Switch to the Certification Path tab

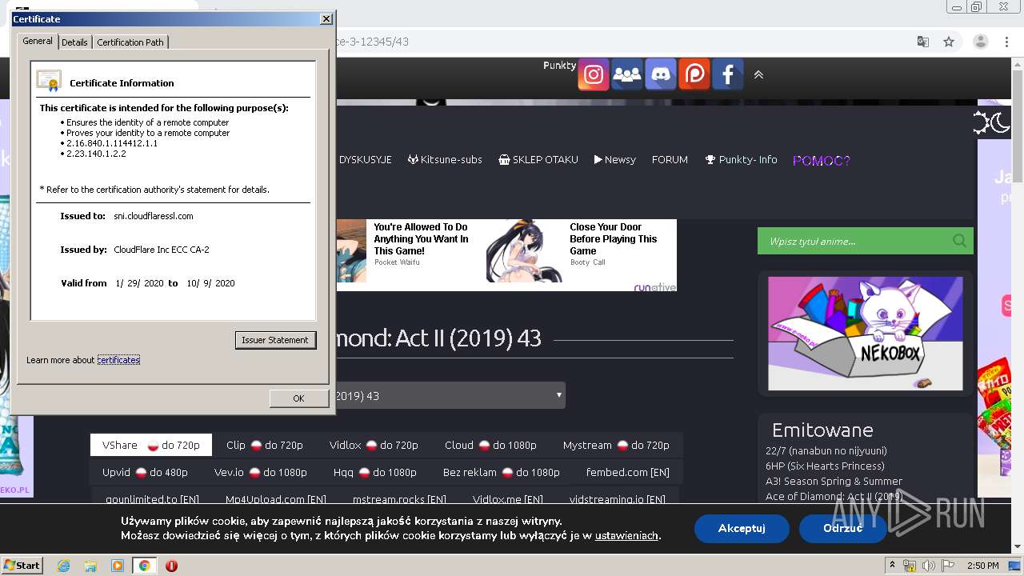130,42
